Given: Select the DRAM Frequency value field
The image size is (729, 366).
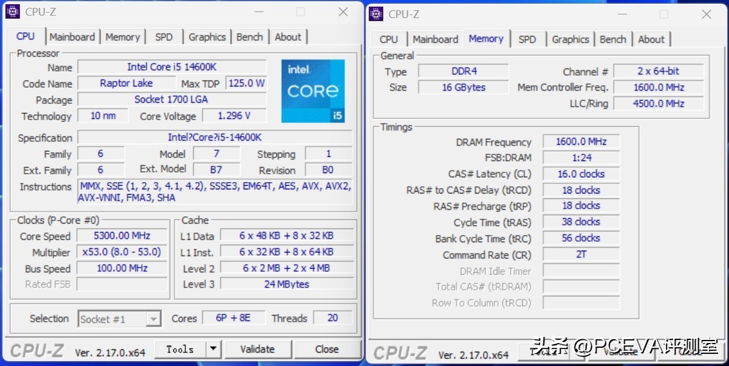Looking at the screenshot, I should 580,141.
